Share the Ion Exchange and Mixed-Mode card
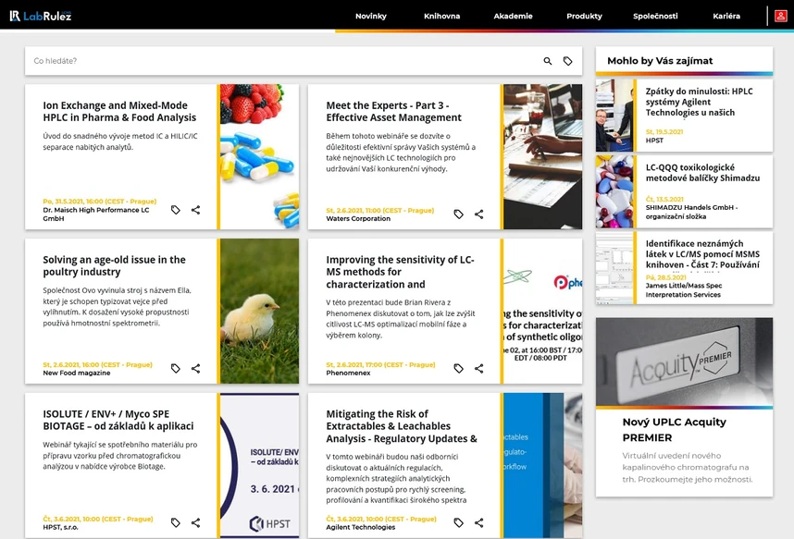 click(x=195, y=210)
